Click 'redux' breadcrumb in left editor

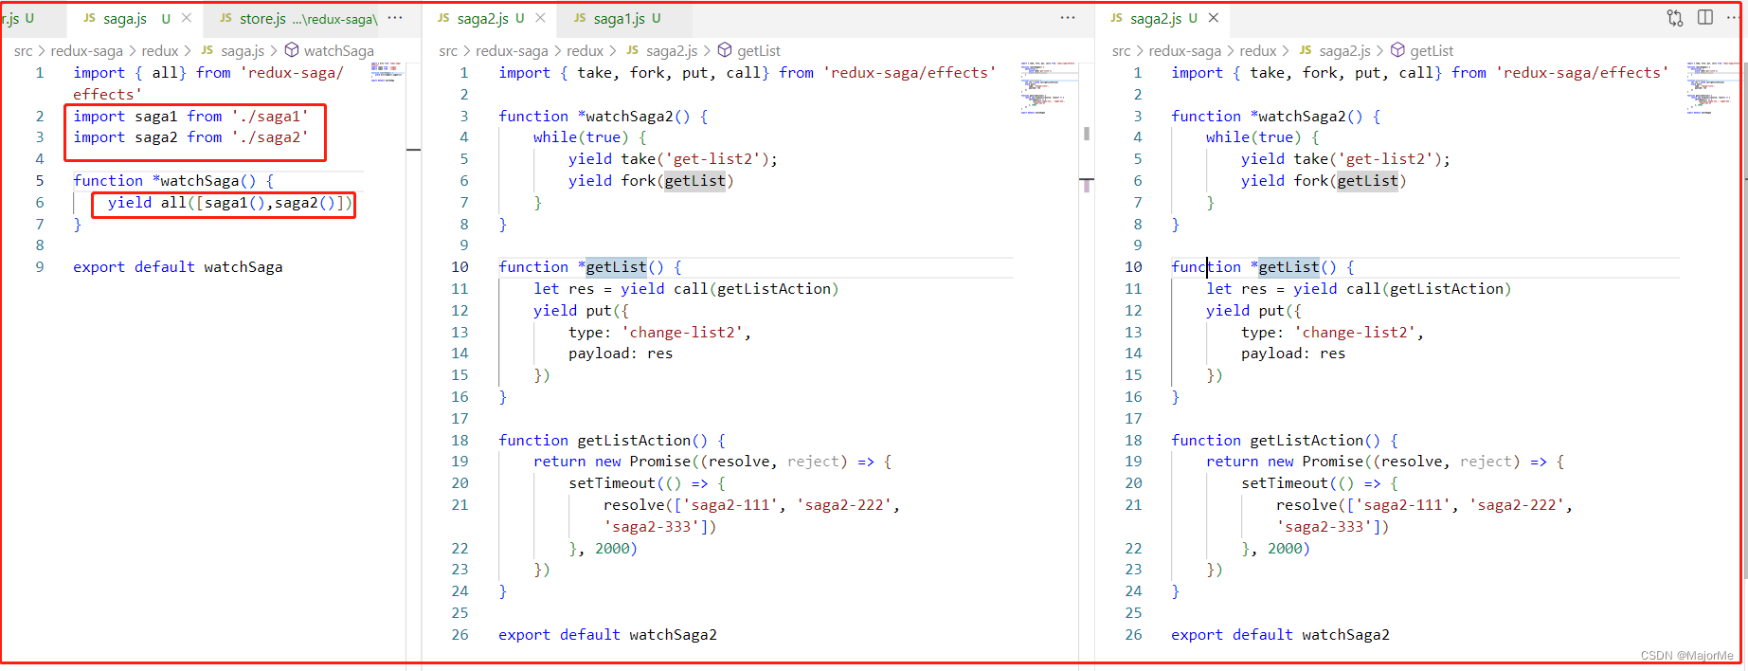click(x=160, y=51)
